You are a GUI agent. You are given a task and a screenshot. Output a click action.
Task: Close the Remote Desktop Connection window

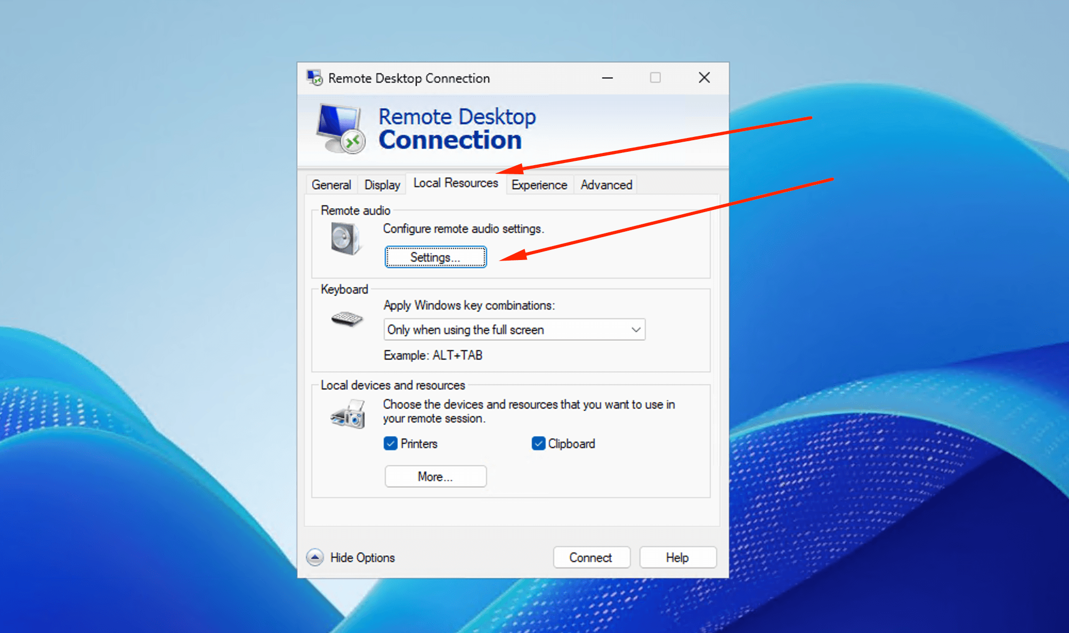click(x=704, y=78)
